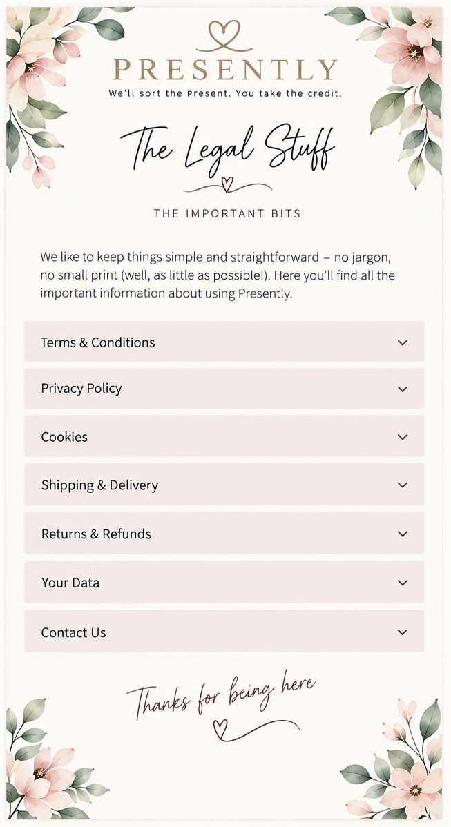Select the Returns & Refunds label

point(96,534)
